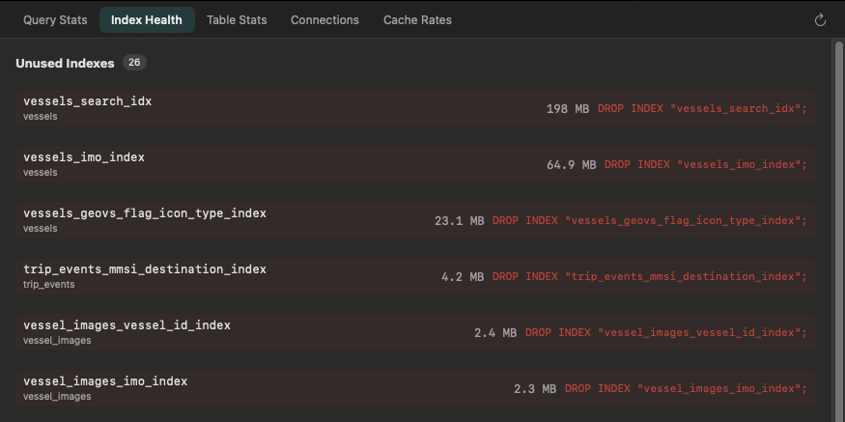Image resolution: width=845 pixels, height=422 pixels.
Task: Click DROP INDEX "vessels_imo_index" statement
Action: click(705, 165)
